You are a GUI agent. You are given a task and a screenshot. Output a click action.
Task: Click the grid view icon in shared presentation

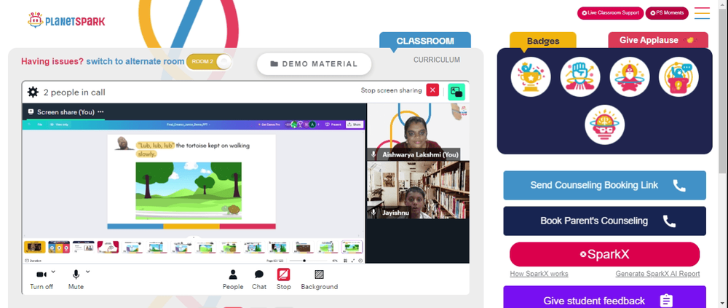pos(345,261)
